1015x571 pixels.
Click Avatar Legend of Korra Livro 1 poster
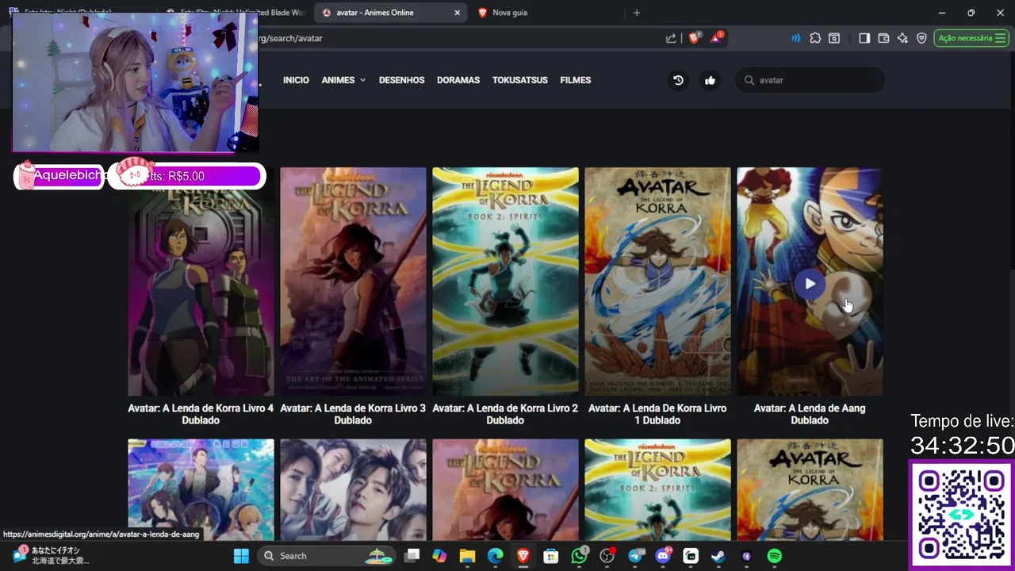[657, 282]
